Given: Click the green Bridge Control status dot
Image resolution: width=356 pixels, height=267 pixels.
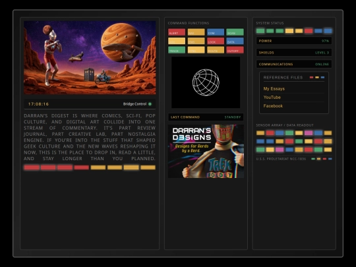Looking at the screenshot, I should point(150,104).
